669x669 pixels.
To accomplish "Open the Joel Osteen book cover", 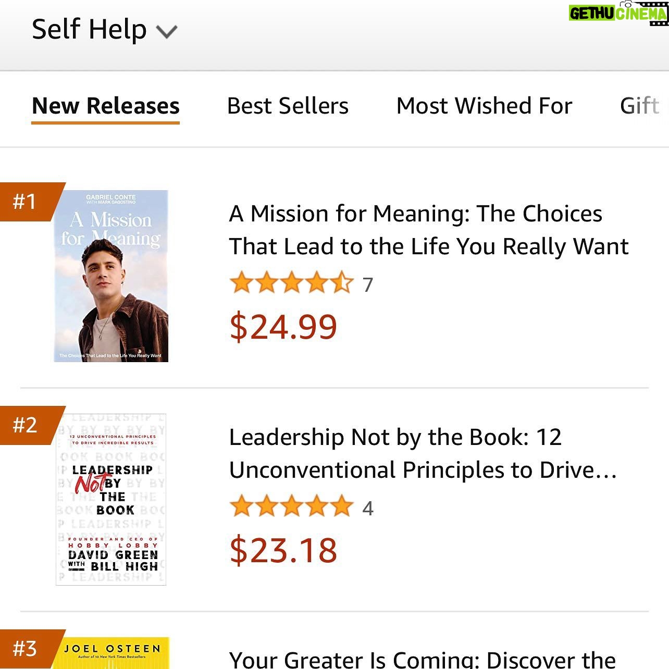I will tap(111, 654).
